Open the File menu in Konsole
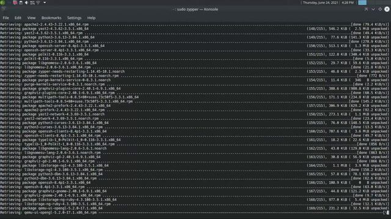 point(5,18)
